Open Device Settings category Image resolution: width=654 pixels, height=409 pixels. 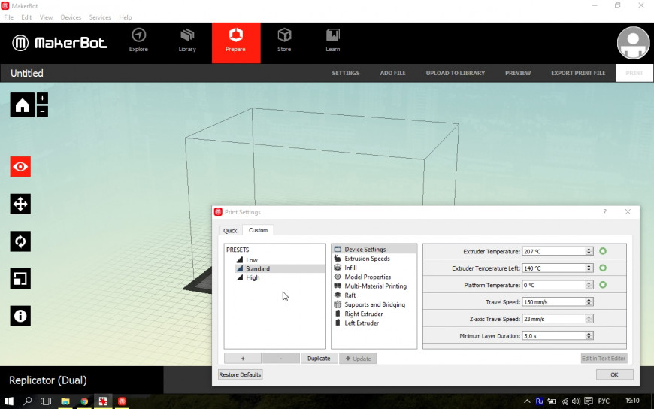pos(374,249)
